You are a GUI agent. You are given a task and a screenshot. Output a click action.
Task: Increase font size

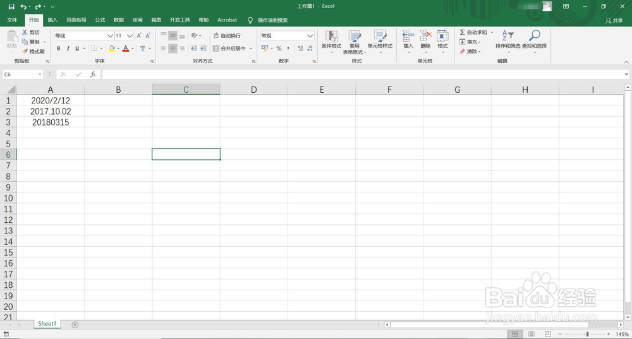click(x=138, y=36)
